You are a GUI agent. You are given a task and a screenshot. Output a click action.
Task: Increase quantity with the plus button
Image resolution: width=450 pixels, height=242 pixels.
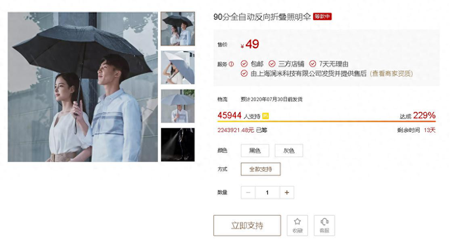tap(287, 193)
